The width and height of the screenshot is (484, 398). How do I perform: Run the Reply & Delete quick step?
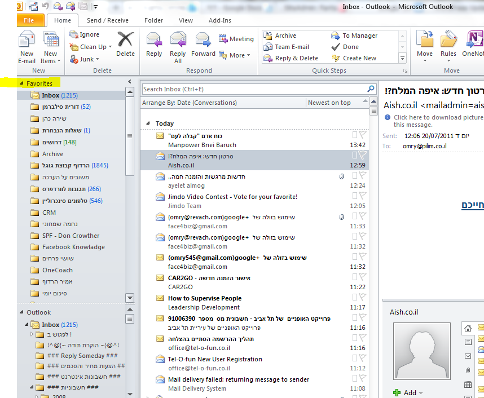(291, 58)
